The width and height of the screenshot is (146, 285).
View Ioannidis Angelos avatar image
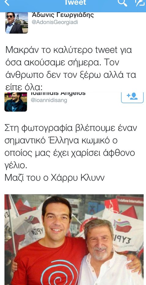click(x=16, y=102)
